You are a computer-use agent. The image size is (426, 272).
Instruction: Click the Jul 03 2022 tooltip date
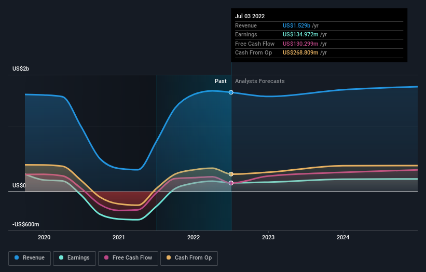click(250, 16)
